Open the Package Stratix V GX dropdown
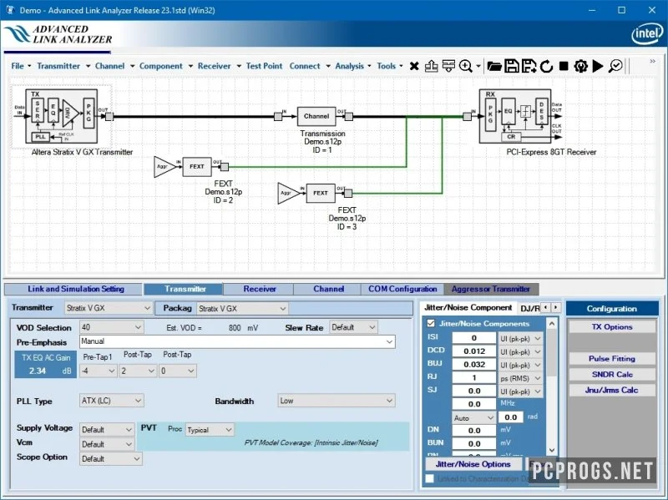668x500 pixels. (x=242, y=308)
